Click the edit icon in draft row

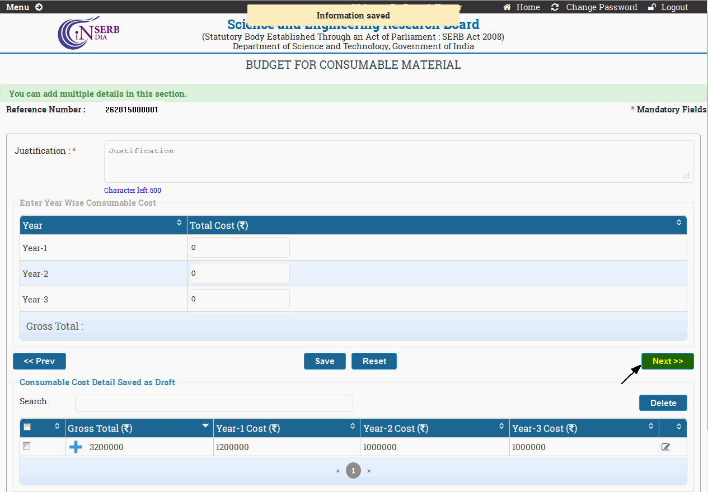(x=665, y=447)
